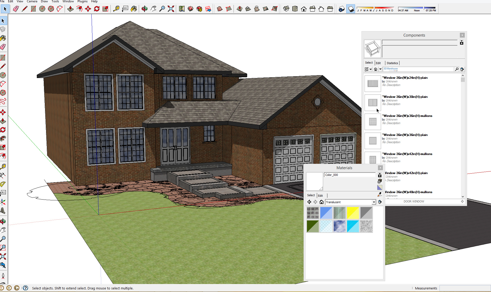
Task: Pick the Tape Measure tool in top toolbar
Action: (116, 9)
